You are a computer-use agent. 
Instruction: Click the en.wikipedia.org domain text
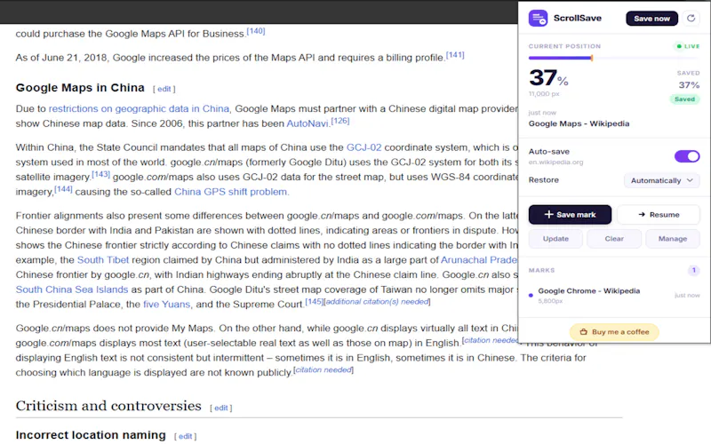click(x=556, y=163)
